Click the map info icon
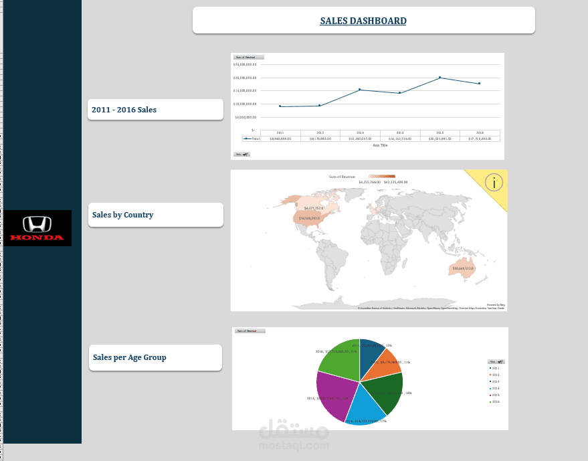The height and width of the screenshot is (461, 588). [493, 182]
